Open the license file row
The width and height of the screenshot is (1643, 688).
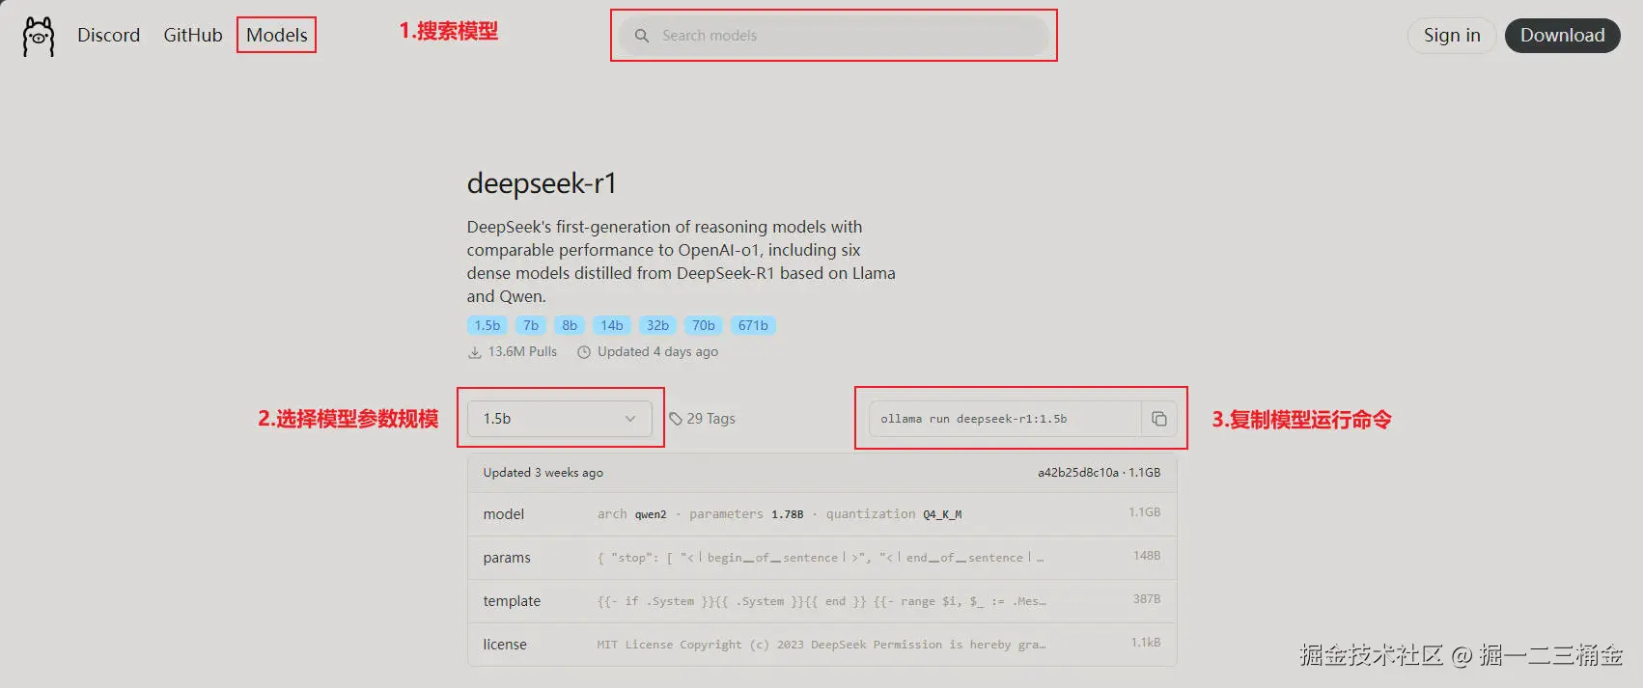(822, 645)
